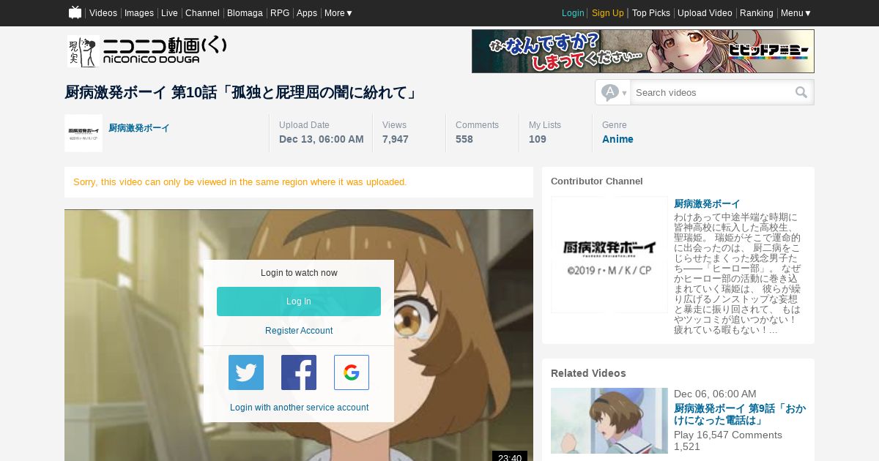Log in with Facebook icon
879x461 pixels.
(x=299, y=372)
